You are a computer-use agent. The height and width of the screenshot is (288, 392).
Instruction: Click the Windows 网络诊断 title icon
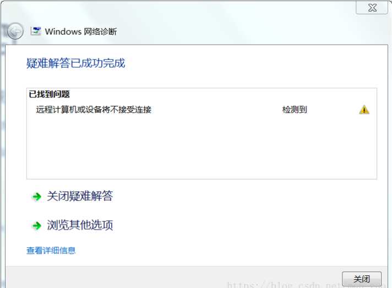(36, 31)
